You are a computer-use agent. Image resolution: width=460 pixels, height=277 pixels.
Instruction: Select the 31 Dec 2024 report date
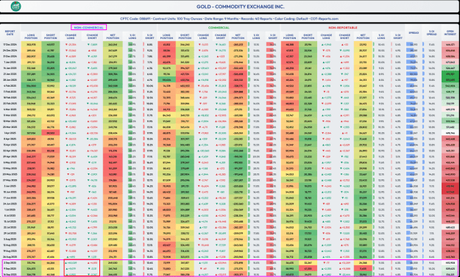(x=10, y=57)
